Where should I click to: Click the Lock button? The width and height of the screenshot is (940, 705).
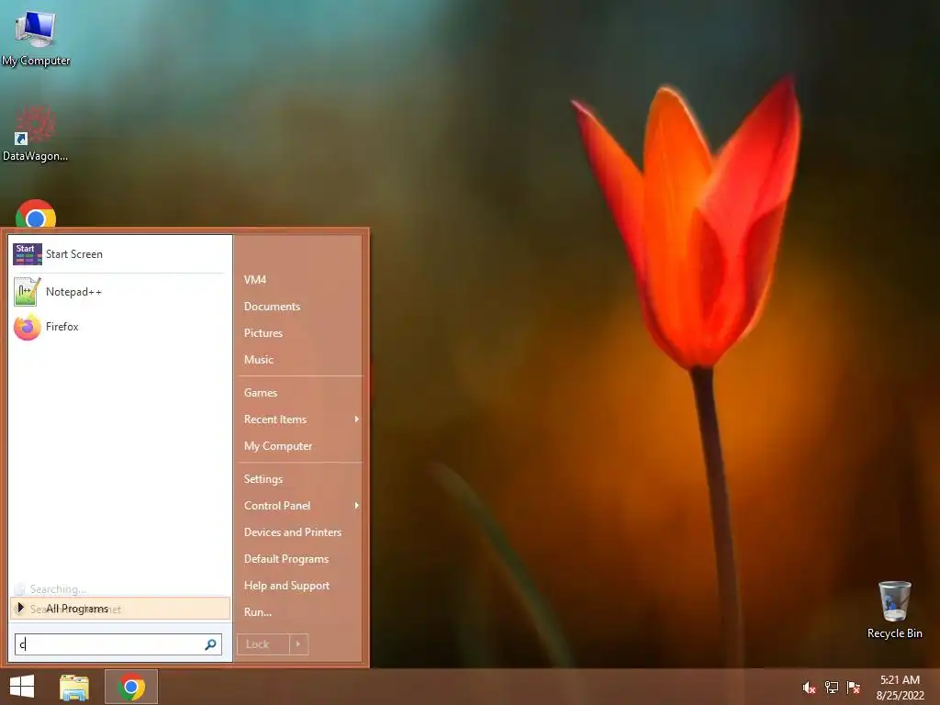click(263, 644)
